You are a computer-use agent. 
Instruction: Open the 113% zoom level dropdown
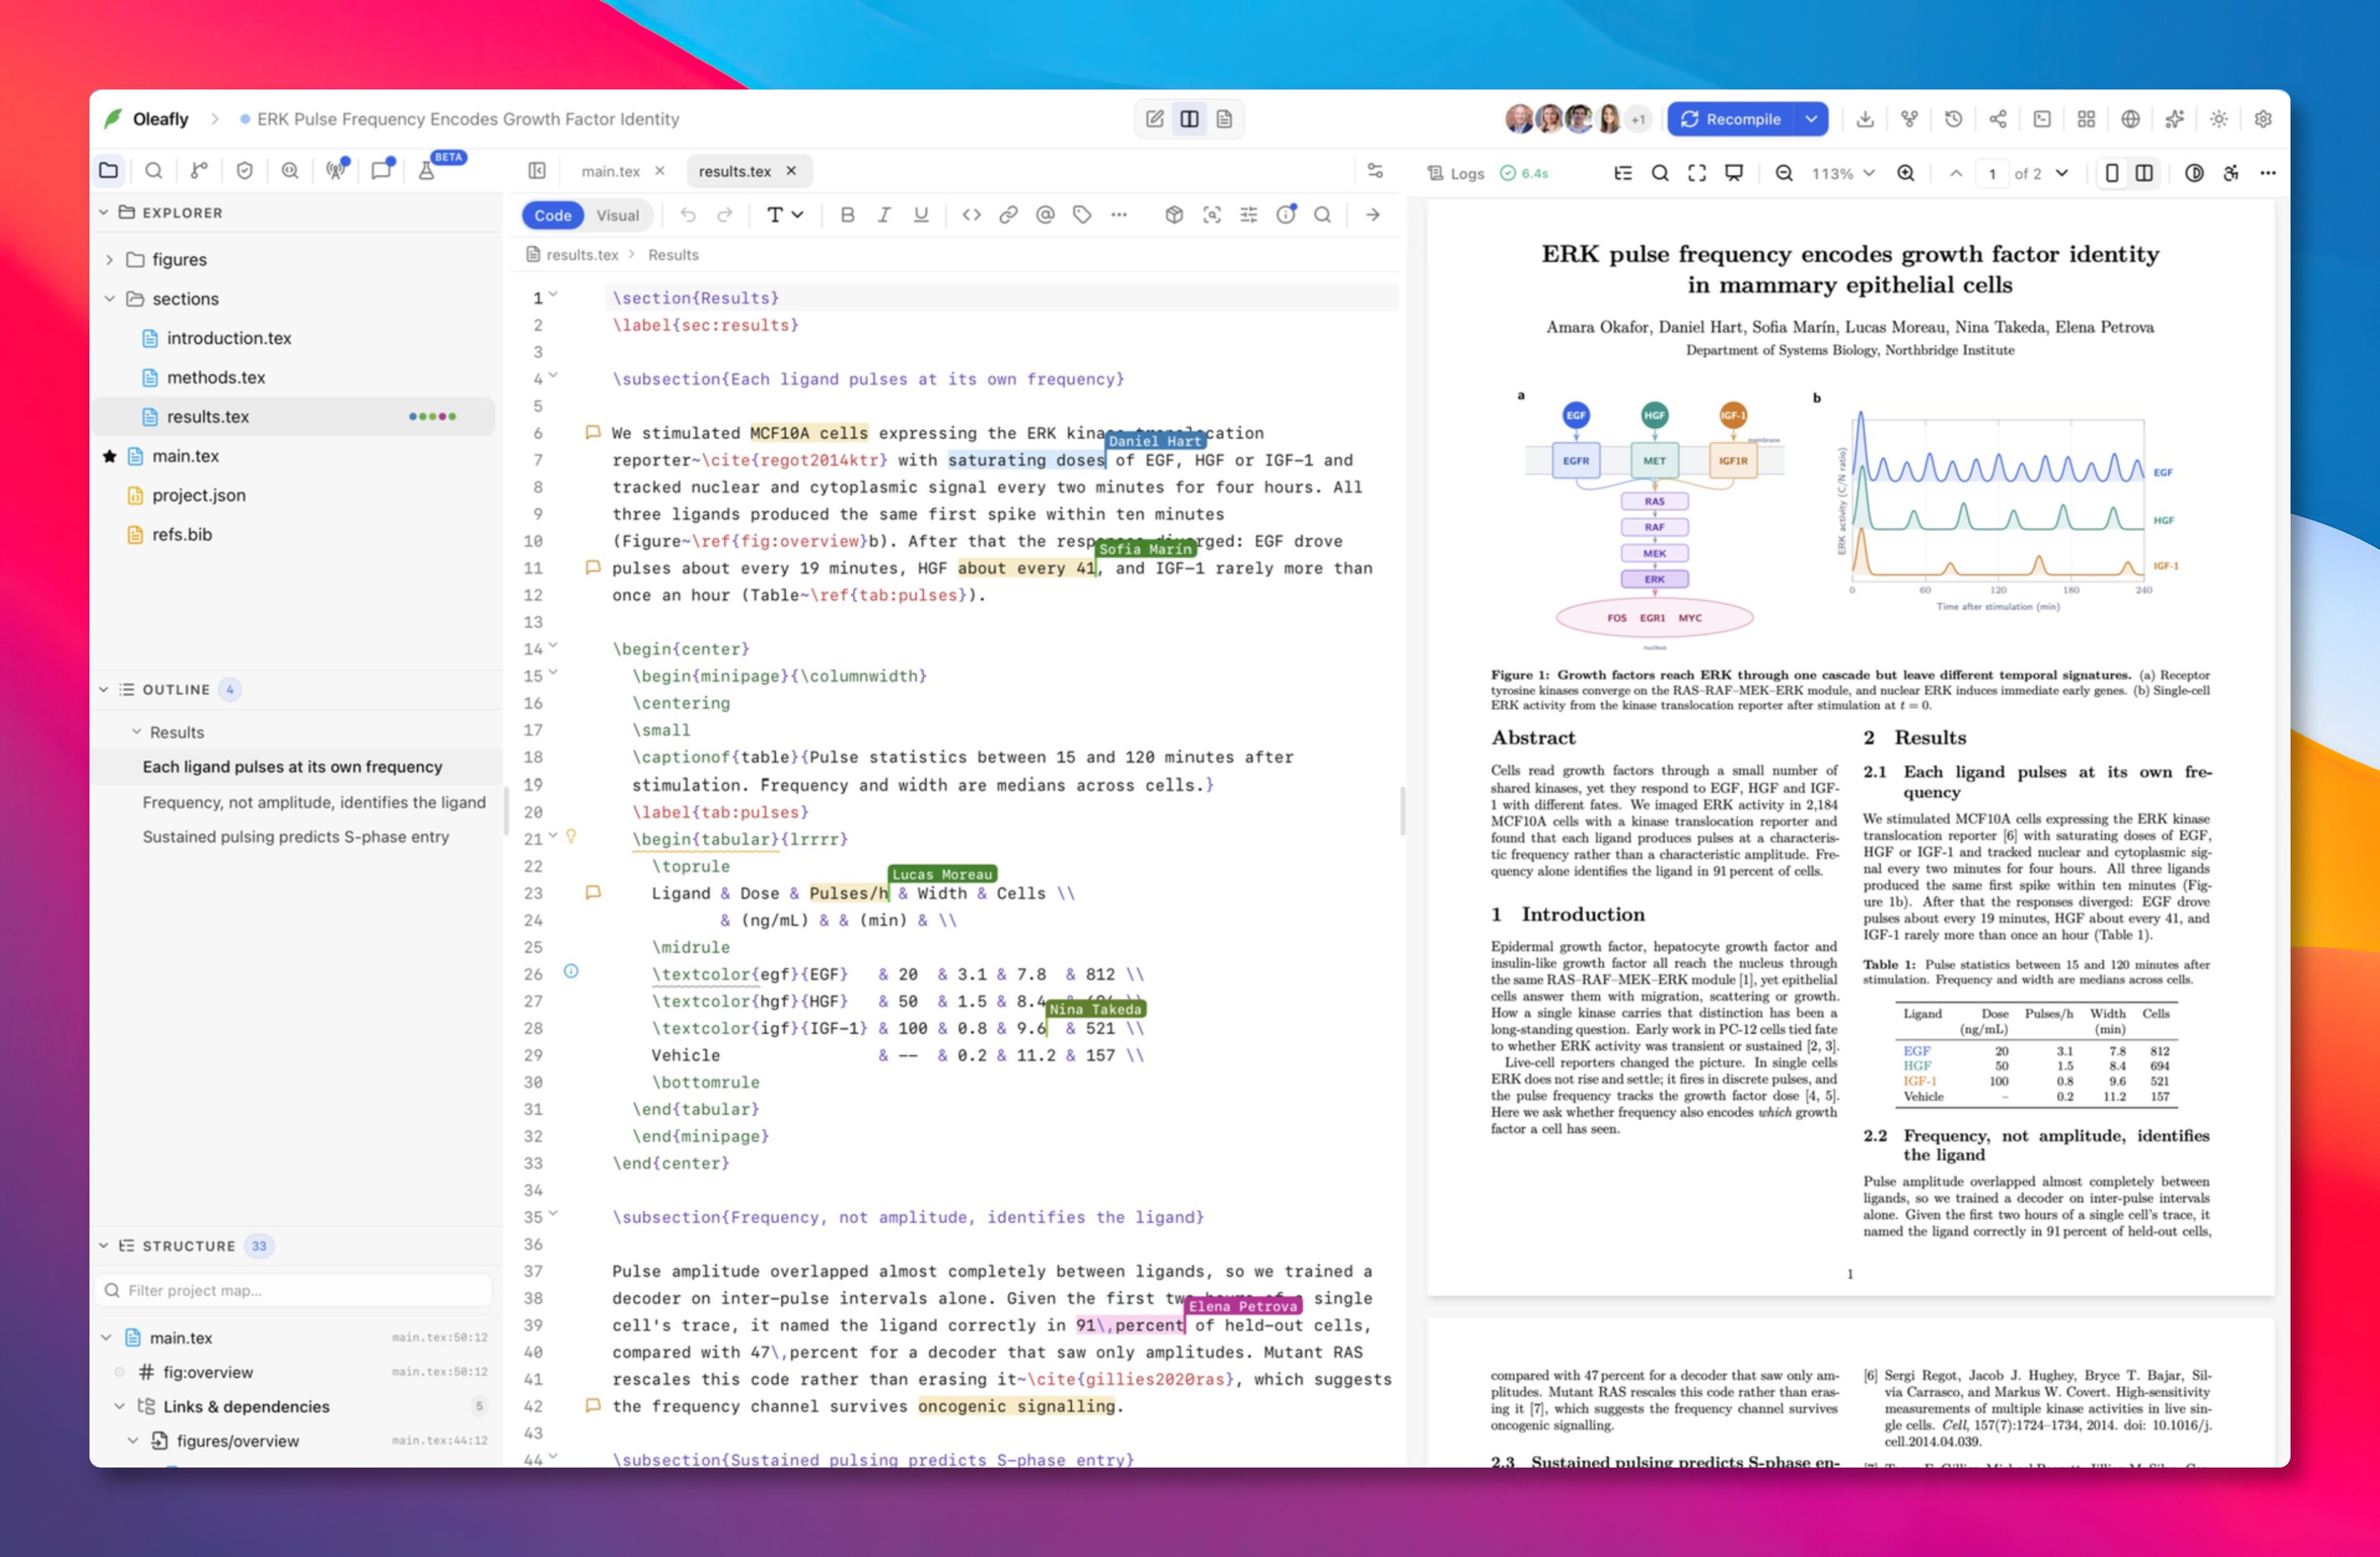pos(1843,173)
